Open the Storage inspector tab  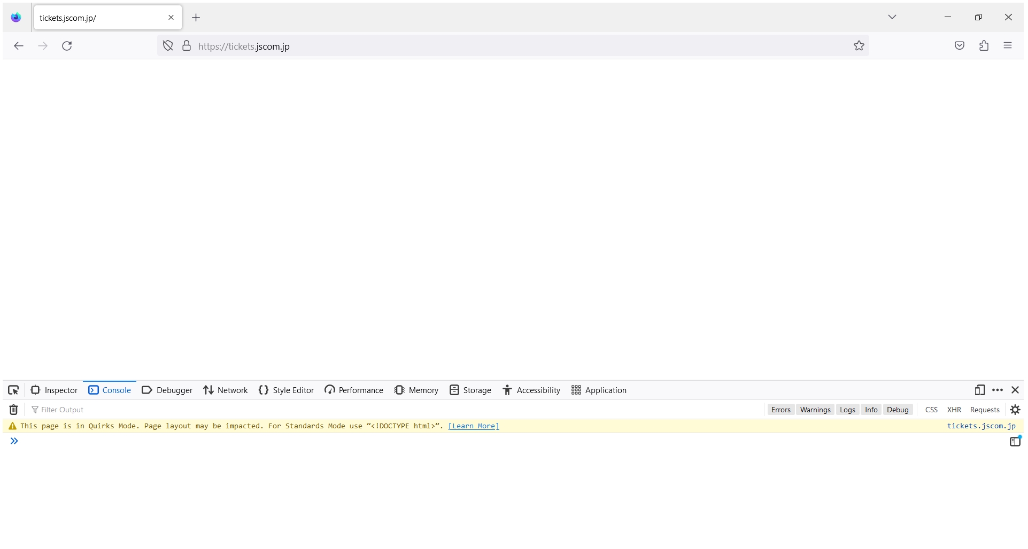point(470,390)
